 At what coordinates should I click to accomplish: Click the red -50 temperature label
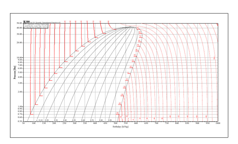click(x=117, y=113)
